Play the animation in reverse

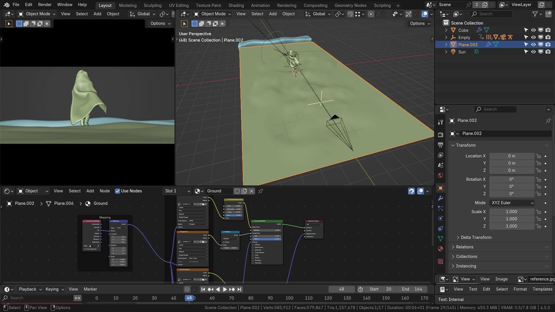(218, 289)
